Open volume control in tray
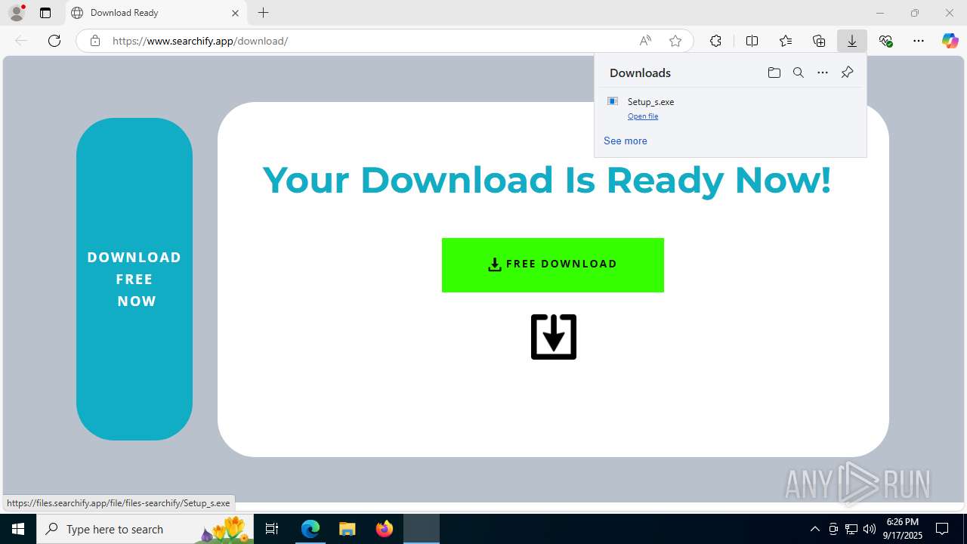This screenshot has width=967, height=544. [x=870, y=529]
